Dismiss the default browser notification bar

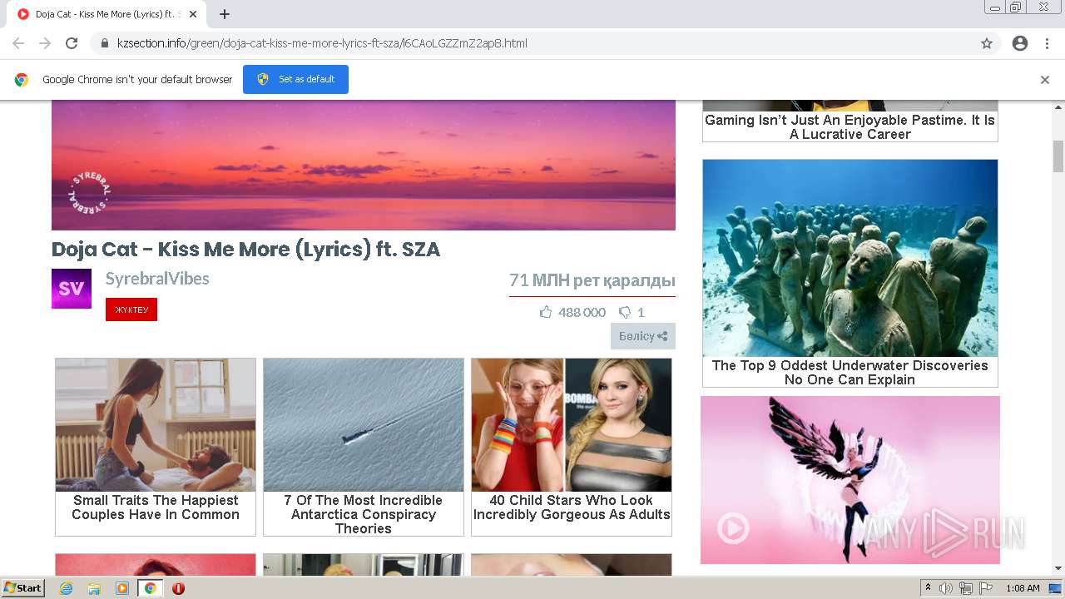1045,80
